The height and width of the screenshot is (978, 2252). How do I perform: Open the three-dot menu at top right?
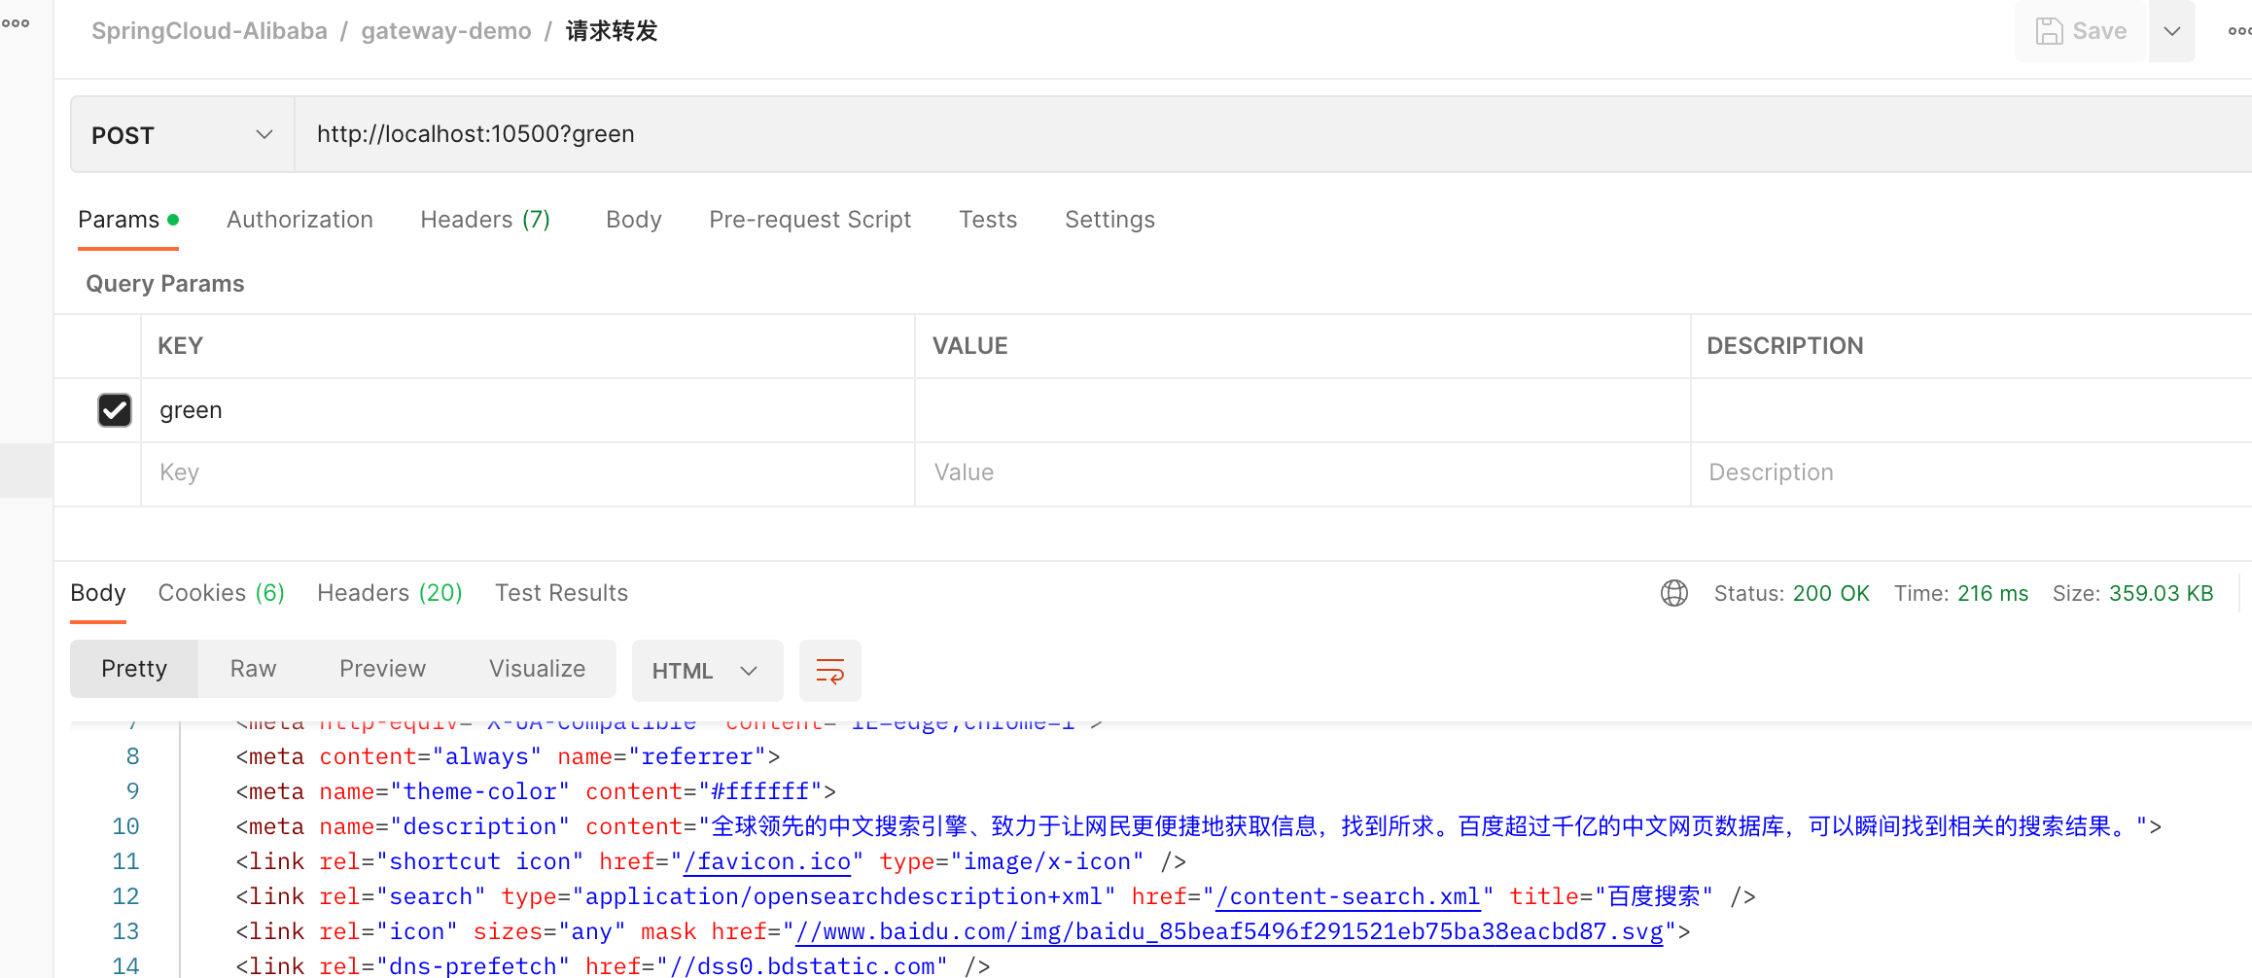tap(2238, 31)
